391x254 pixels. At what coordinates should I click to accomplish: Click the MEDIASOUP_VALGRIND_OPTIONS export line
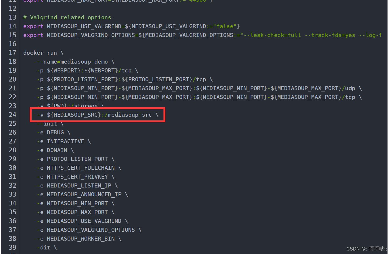pyautogui.click(x=202, y=35)
